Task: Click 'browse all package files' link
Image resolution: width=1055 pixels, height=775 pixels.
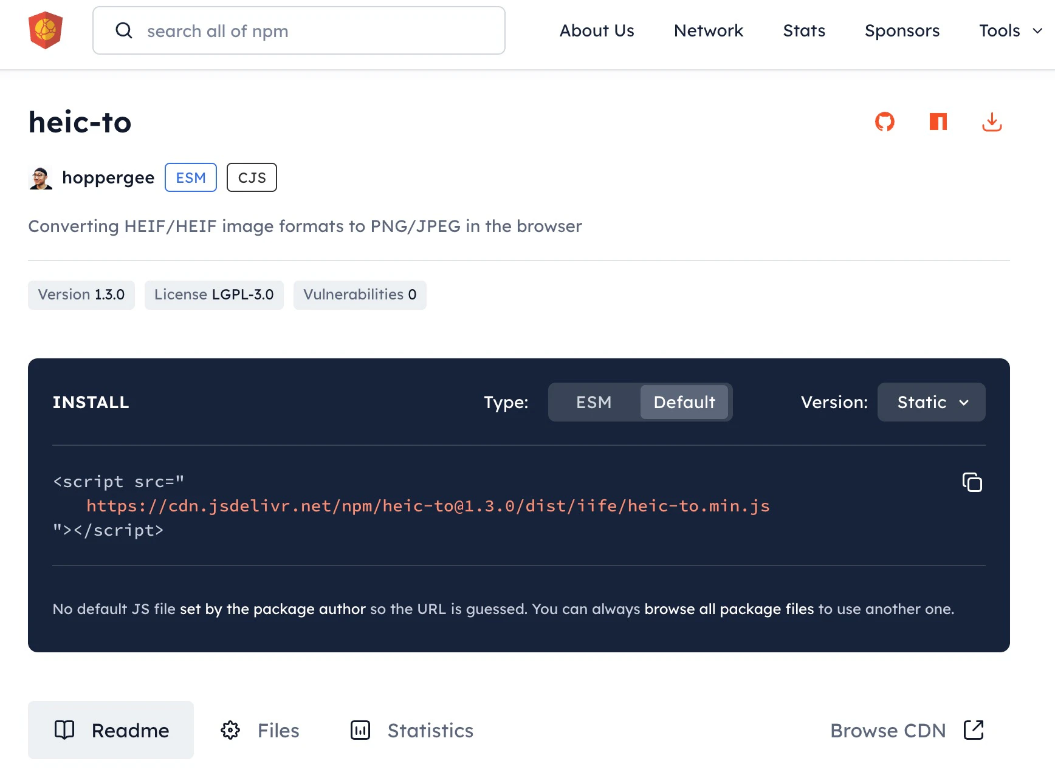Action: click(729, 609)
